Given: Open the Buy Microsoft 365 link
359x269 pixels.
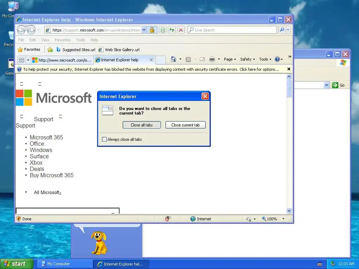Looking at the screenshot, I should [x=52, y=175].
